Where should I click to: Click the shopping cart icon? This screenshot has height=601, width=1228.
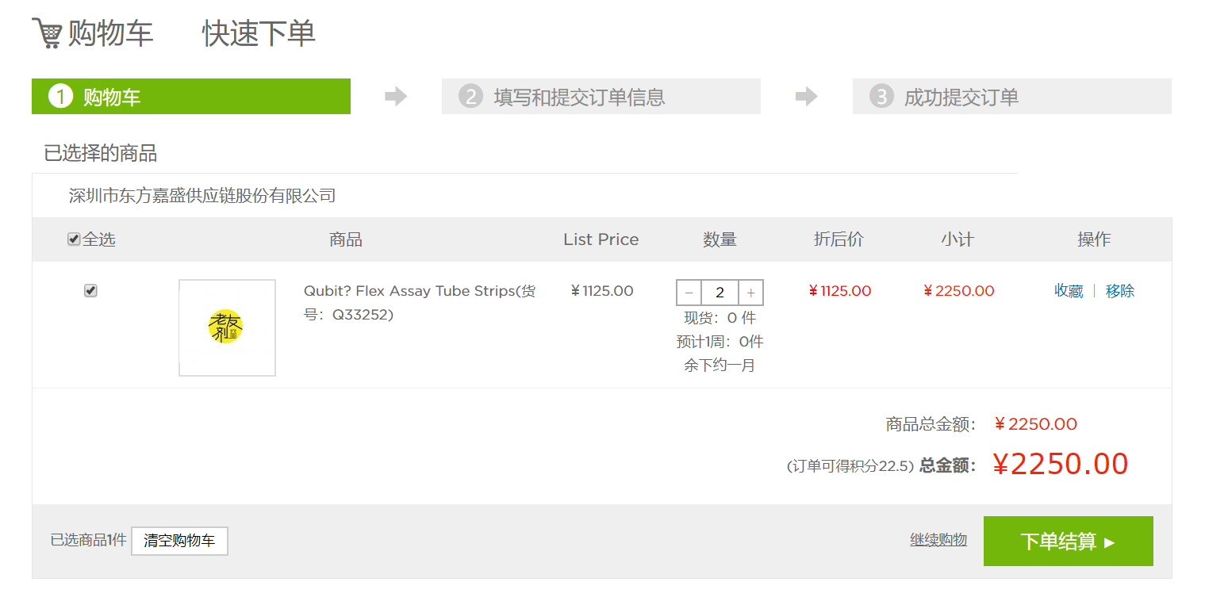[47, 33]
